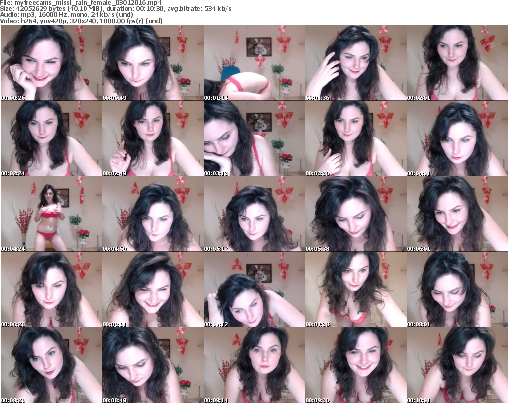Click the frame stamped 00:05:12

[x=254, y=214]
